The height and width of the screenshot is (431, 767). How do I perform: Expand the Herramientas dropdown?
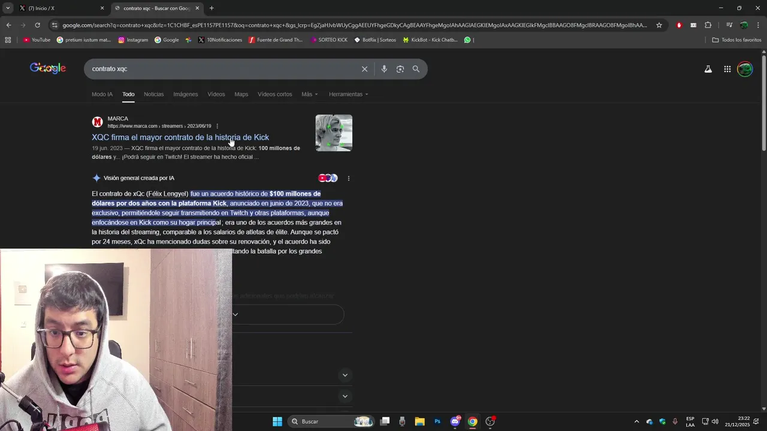[349, 94]
